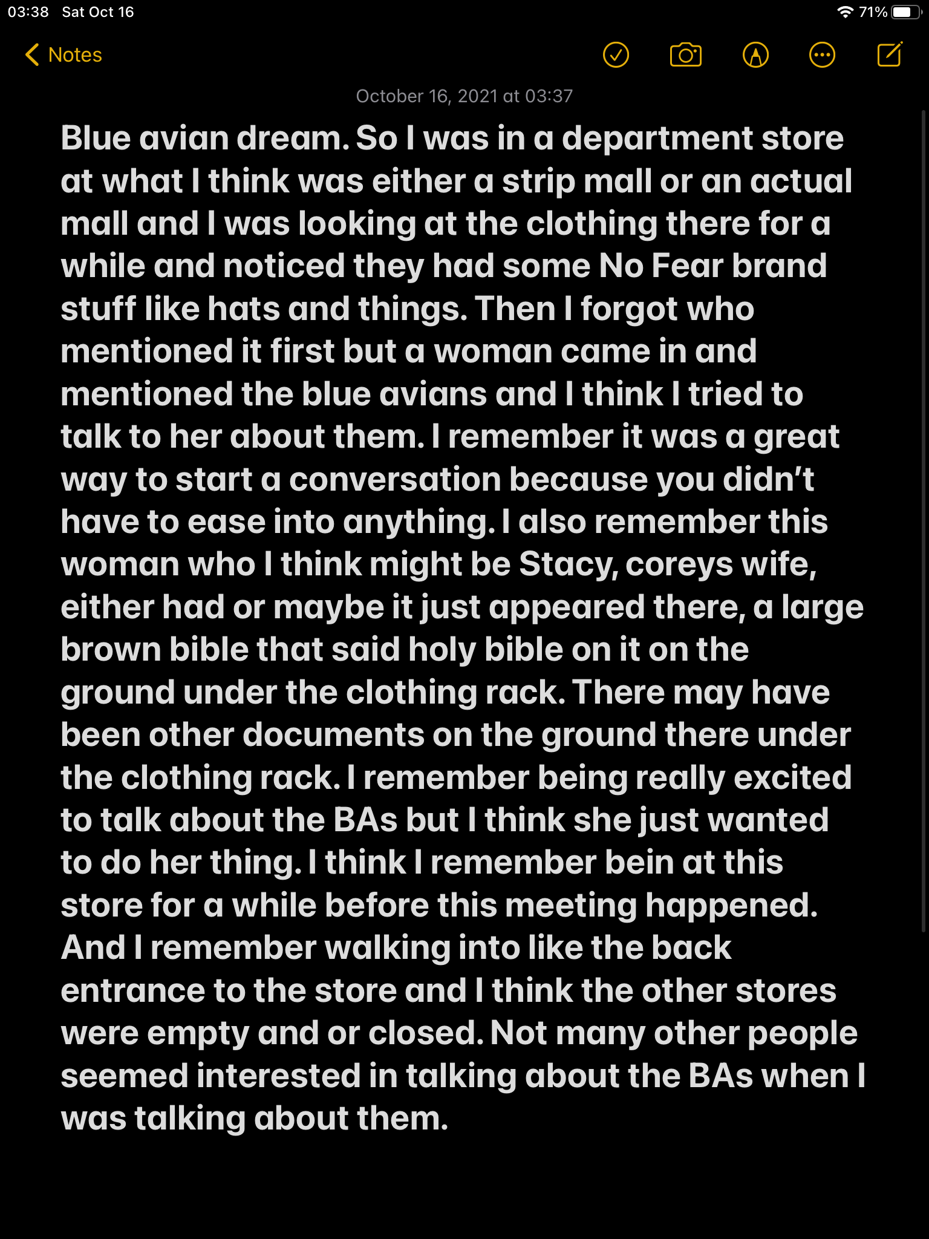
Task: Activate the Markup pen tool
Action: click(755, 55)
